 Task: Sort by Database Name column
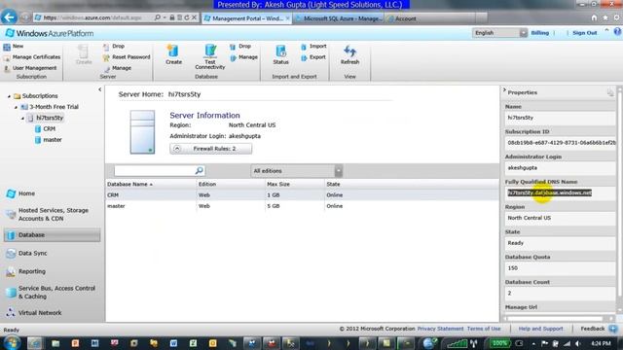[x=129, y=184]
